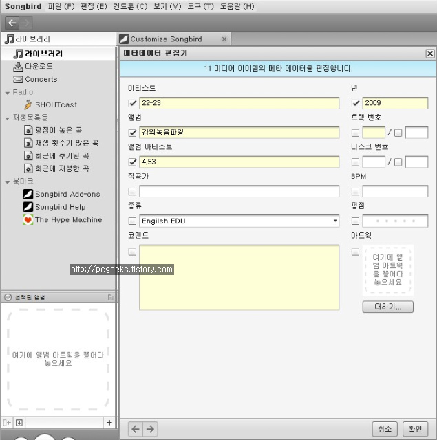Open the 재생 횟수가 많은 곡 playlist
The image size is (437, 440).
(61, 143)
